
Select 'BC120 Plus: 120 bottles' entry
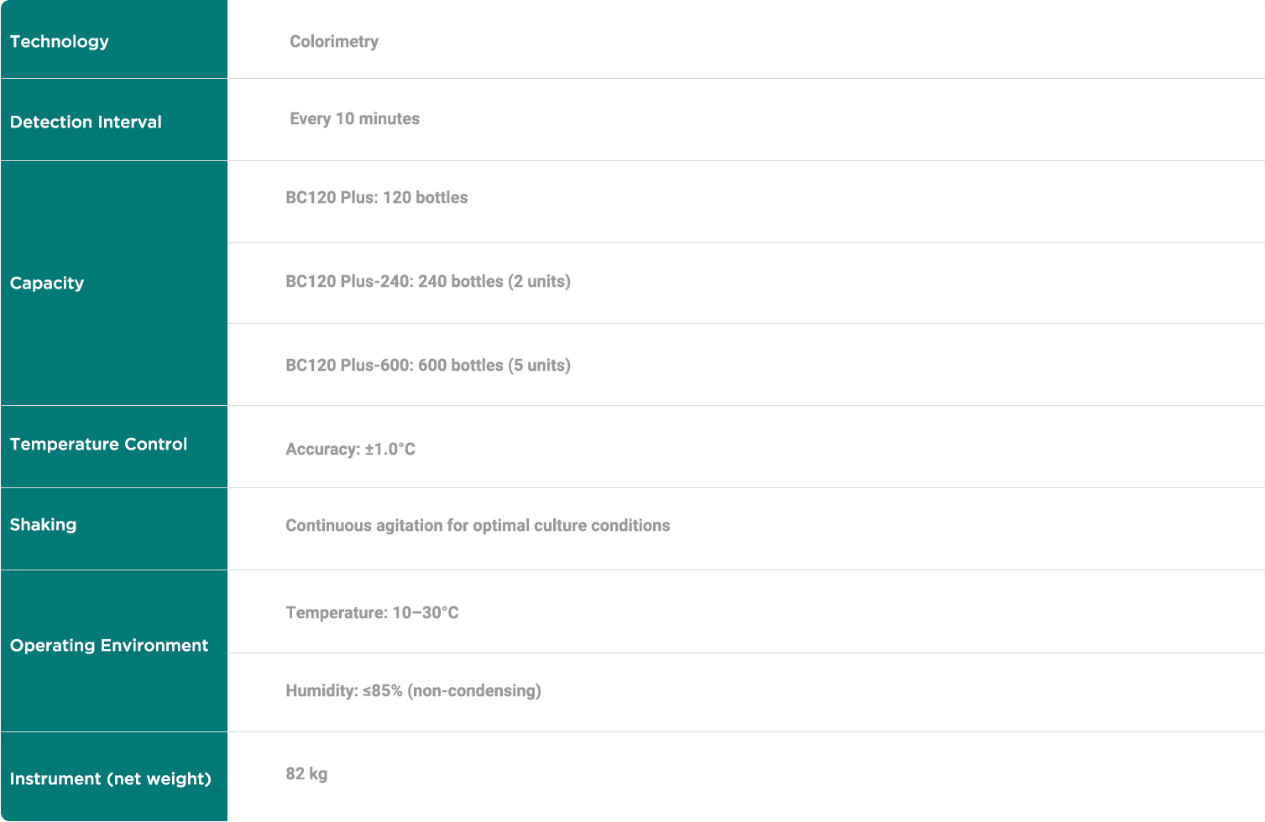[x=376, y=197]
